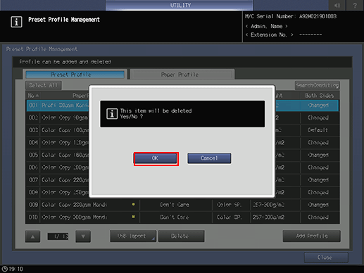Select profile row 001 Profi Glysm

click(x=182, y=106)
